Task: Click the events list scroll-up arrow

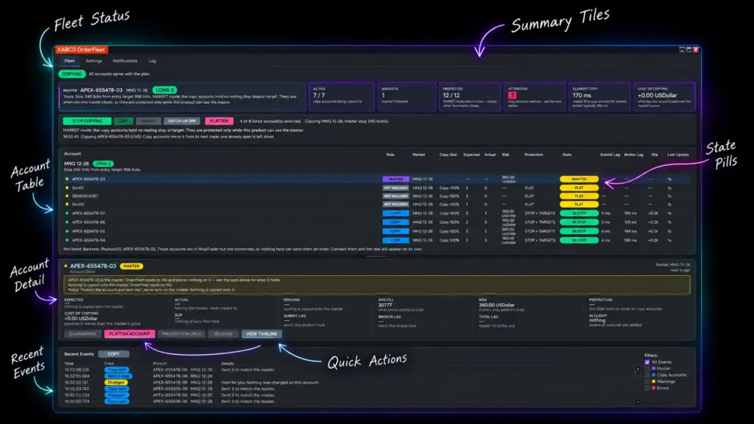Action: point(638,369)
